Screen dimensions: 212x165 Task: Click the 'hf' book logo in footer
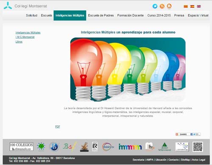(x=150, y=146)
